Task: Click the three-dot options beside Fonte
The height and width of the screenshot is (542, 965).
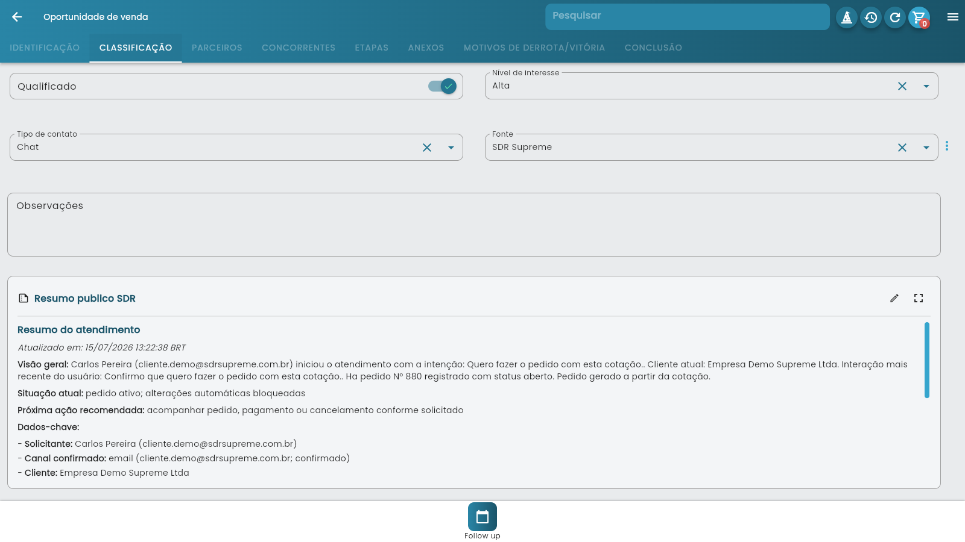Action: tap(947, 146)
